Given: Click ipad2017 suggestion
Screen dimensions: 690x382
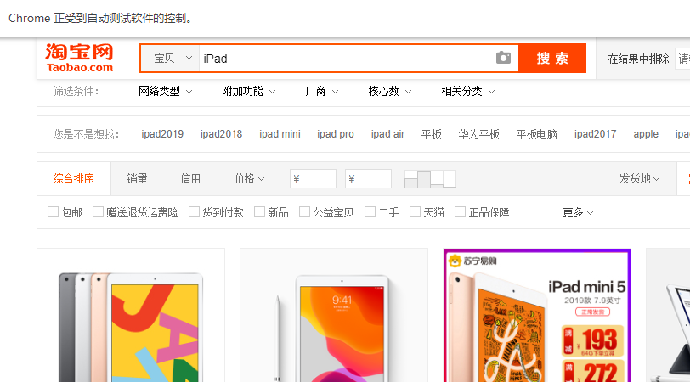Looking at the screenshot, I should pos(596,134).
